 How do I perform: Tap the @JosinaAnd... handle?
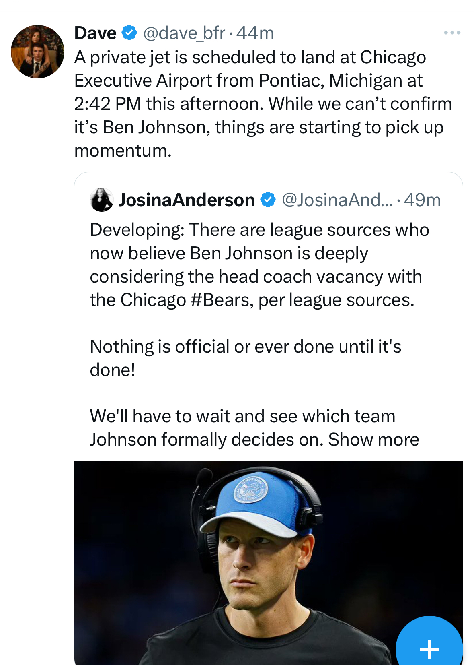pyautogui.click(x=337, y=200)
